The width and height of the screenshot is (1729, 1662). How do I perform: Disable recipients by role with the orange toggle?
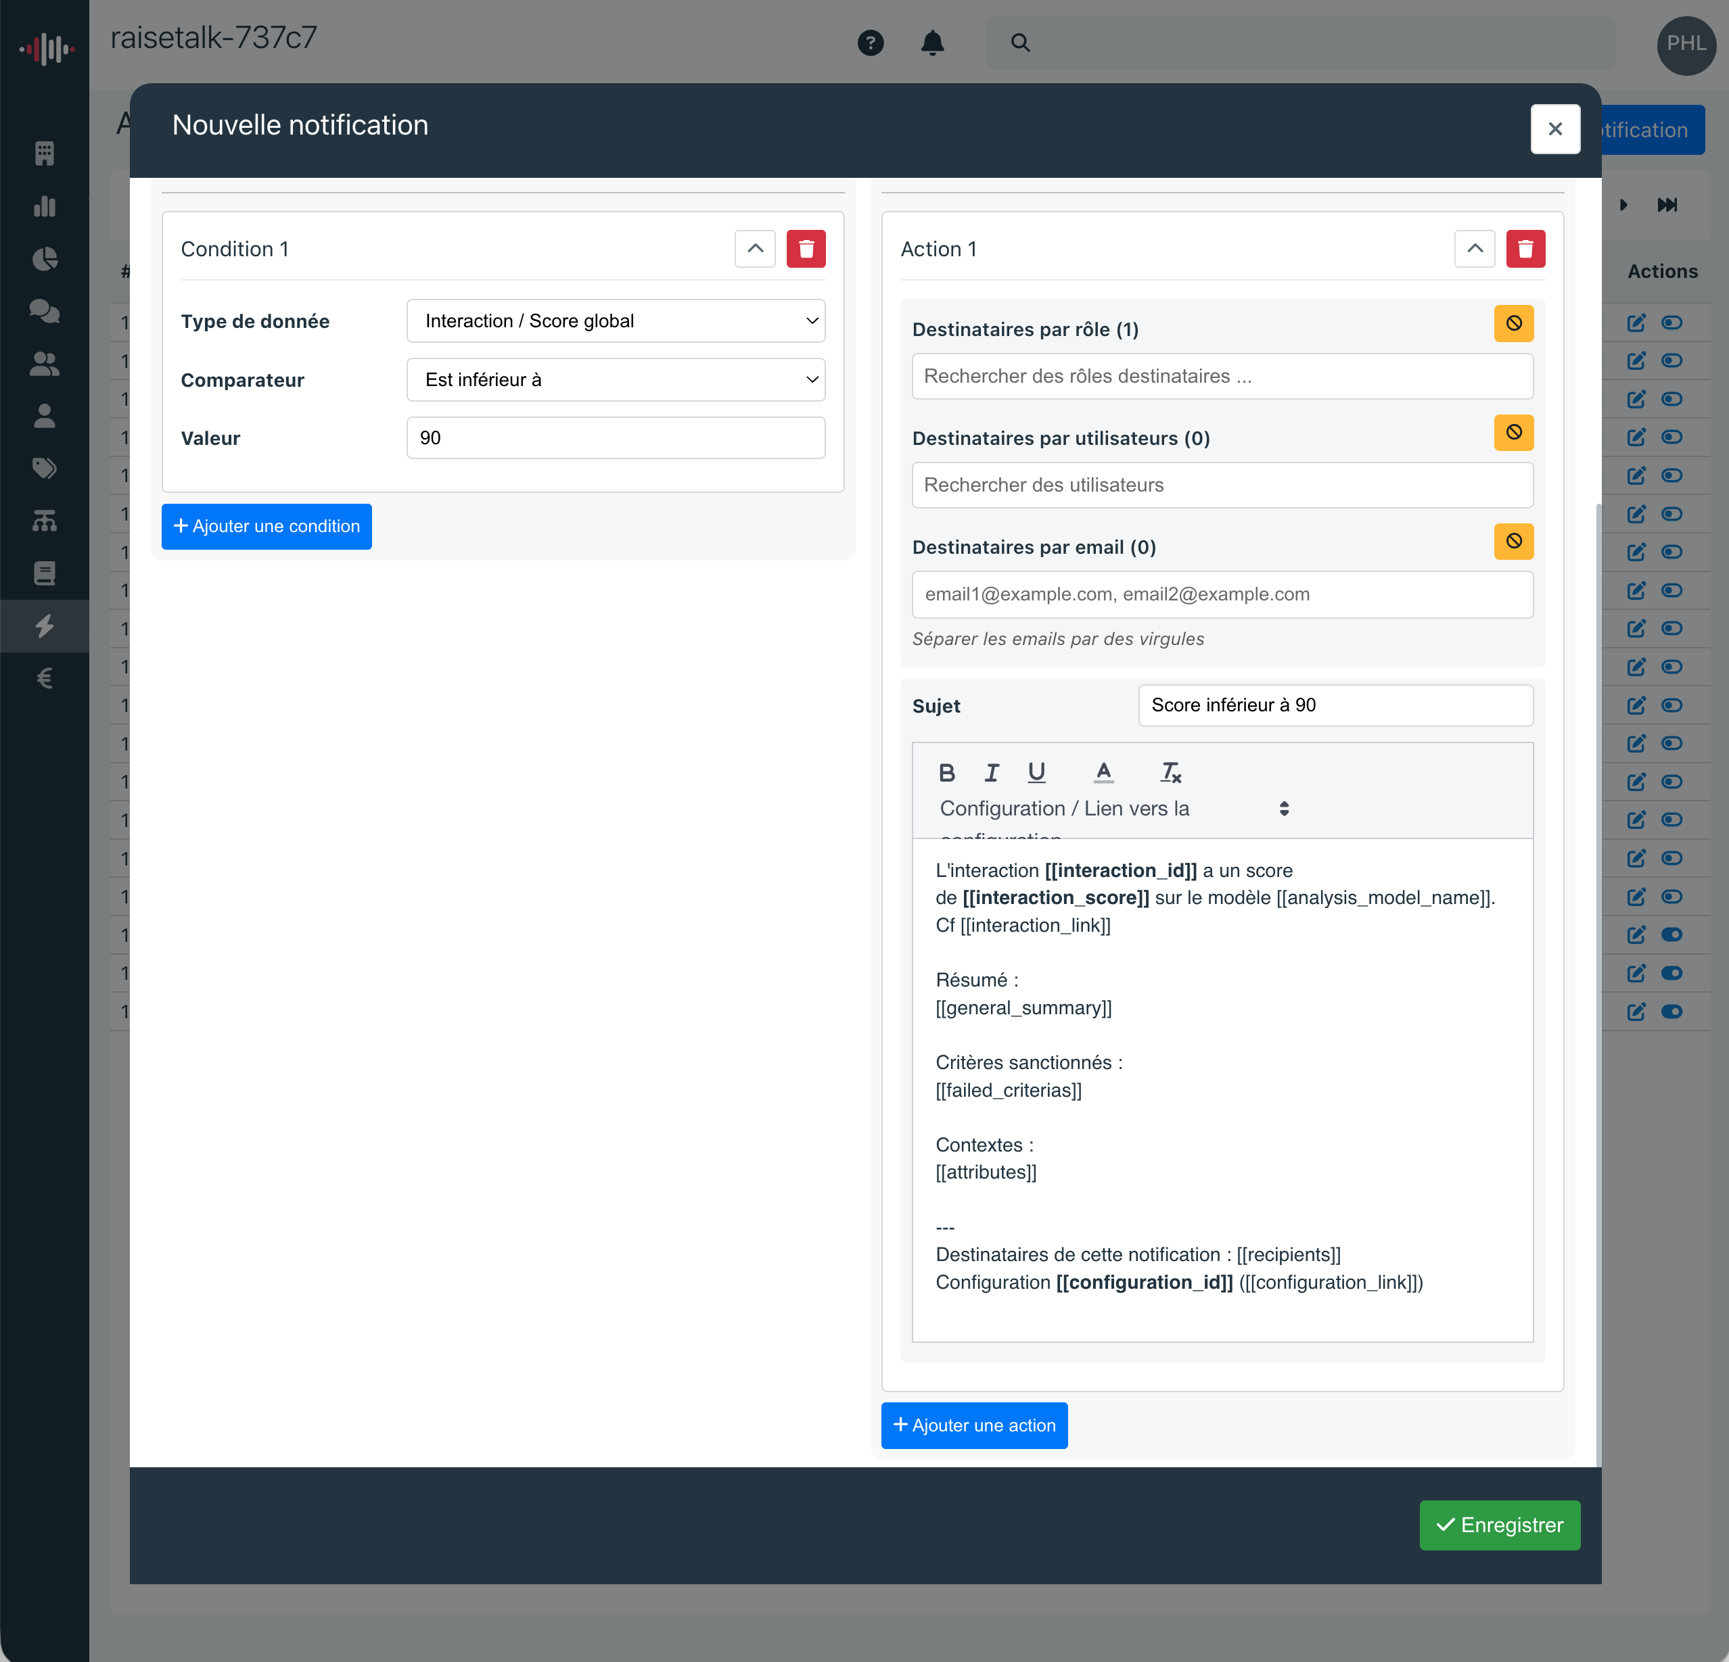pyautogui.click(x=1514, y=323)
